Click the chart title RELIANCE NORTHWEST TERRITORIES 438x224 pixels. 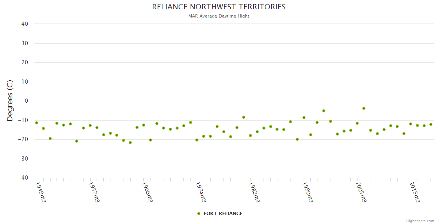click(x=219, y=7)
